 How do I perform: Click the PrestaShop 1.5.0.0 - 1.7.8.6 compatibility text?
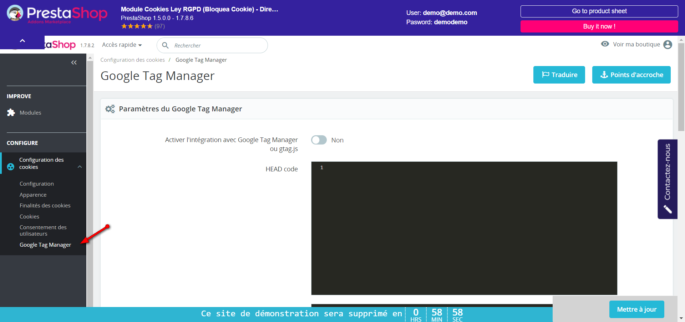(x=157, y=18)
